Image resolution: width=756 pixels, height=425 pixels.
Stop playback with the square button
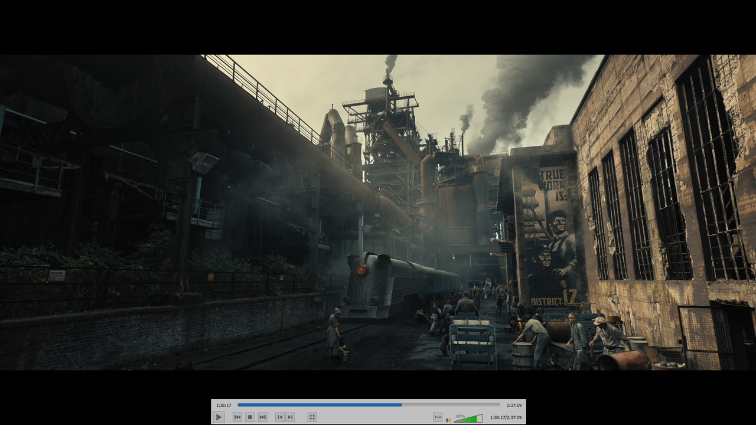pyautogui.click(x=250, y=417)
